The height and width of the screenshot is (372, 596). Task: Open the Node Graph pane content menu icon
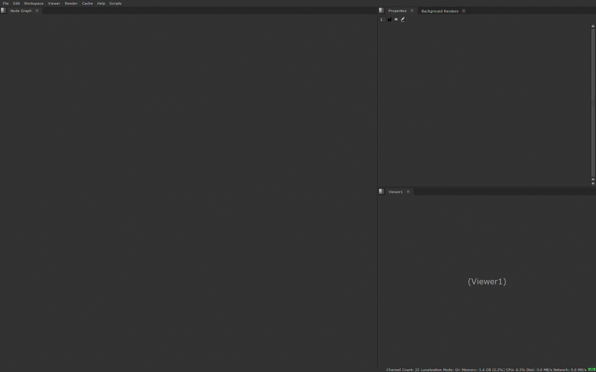(x=3, y=10)
